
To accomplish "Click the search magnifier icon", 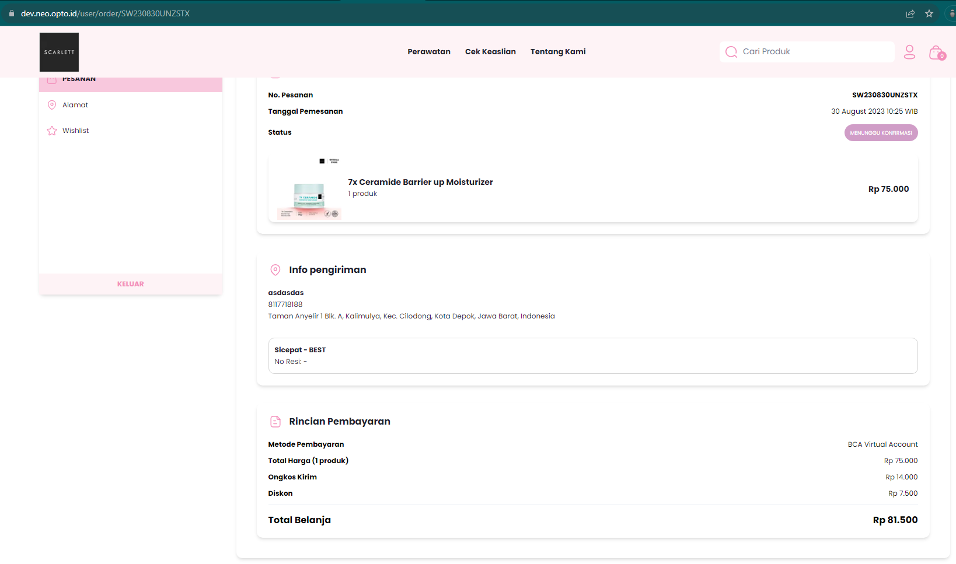I will (731, 52).
